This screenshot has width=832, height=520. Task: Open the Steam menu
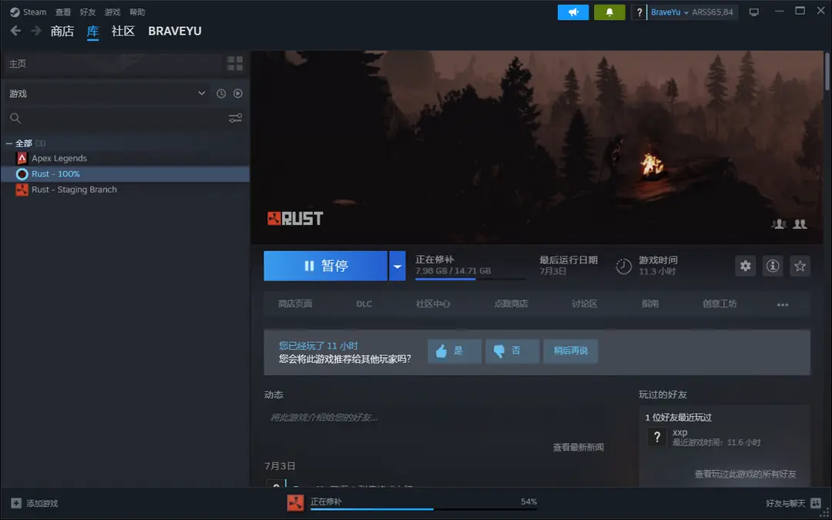[35, 12]
